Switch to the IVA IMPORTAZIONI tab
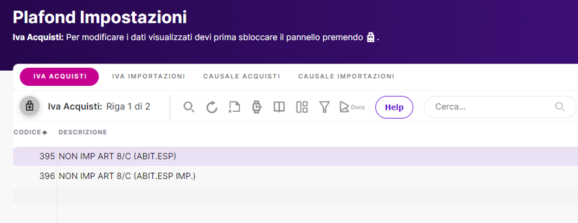Screen dimensions: 578x223 (x=149, y=77)
